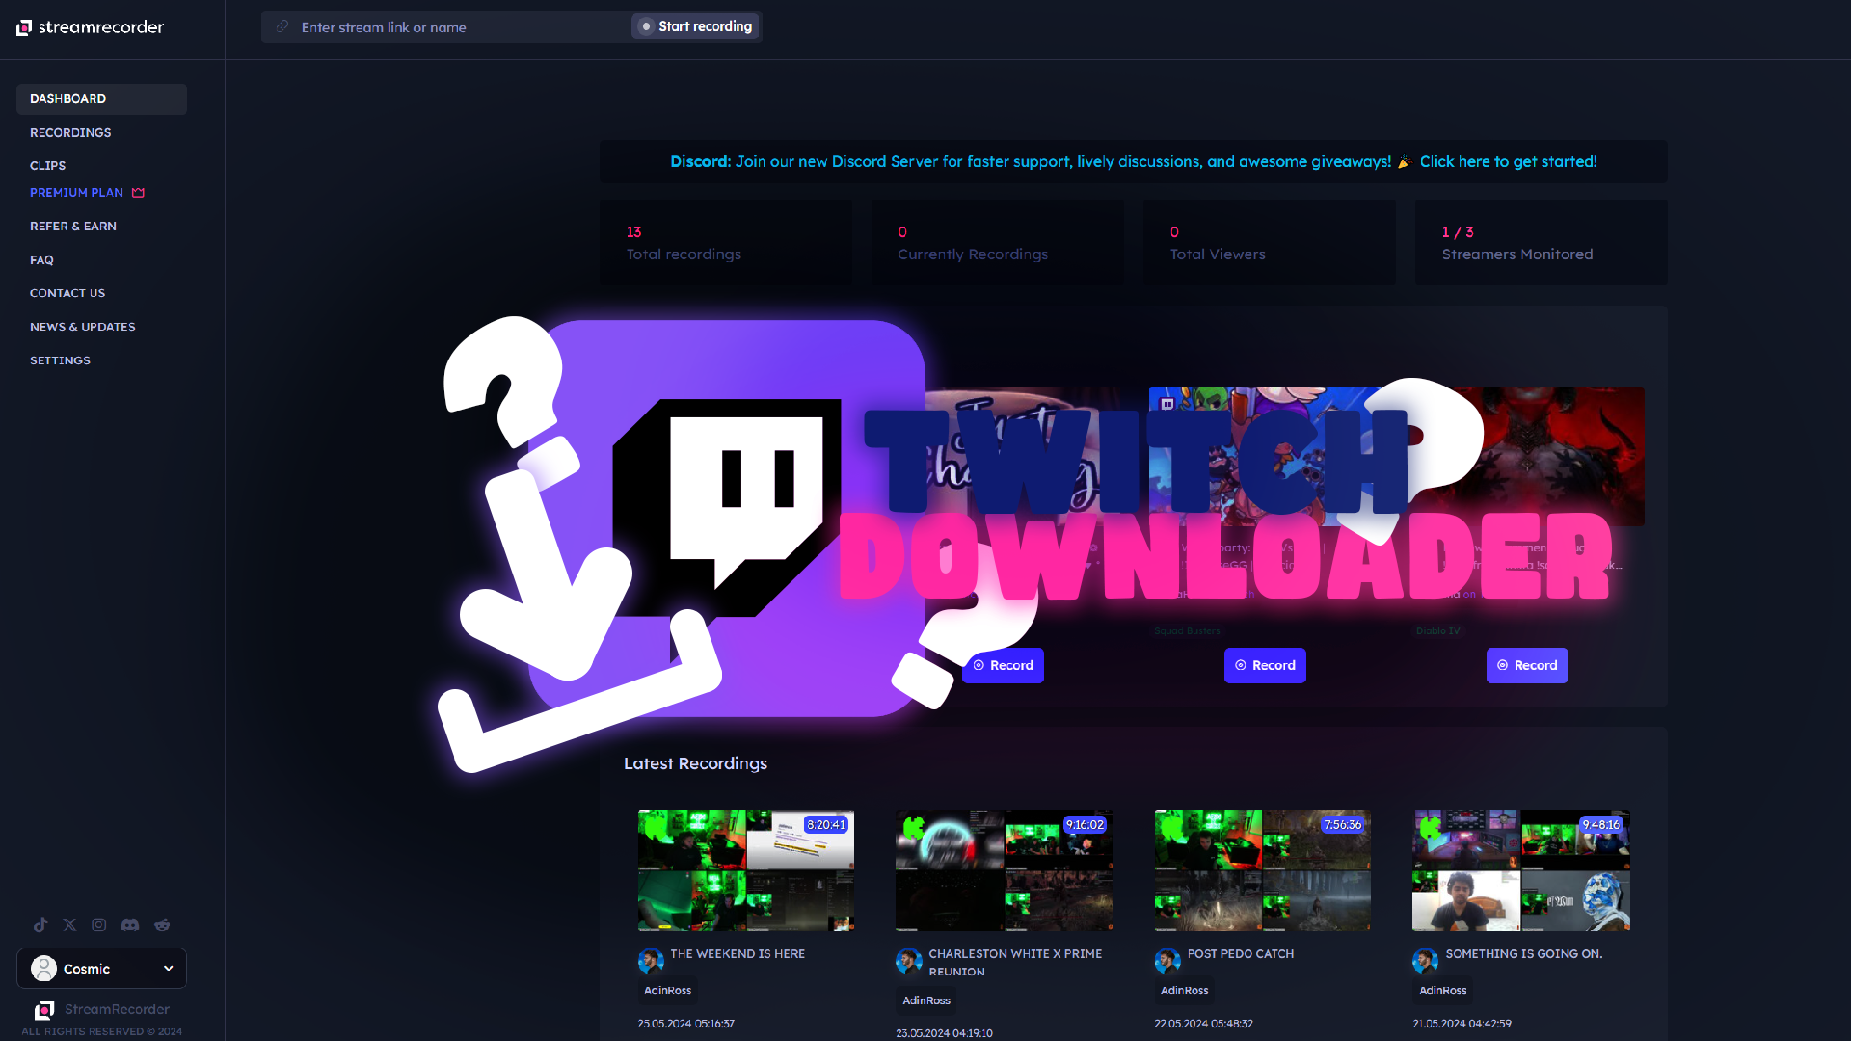Image resolution: width=1851 pixels, height=1041 pixels.
Task: Click the leftmost Record button
Action: click(1003, 665)
